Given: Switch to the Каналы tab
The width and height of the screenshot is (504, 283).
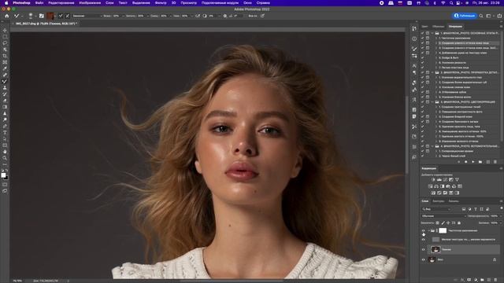Looking at the screenshot, I should pyautogui.click(x=454, y=201).
